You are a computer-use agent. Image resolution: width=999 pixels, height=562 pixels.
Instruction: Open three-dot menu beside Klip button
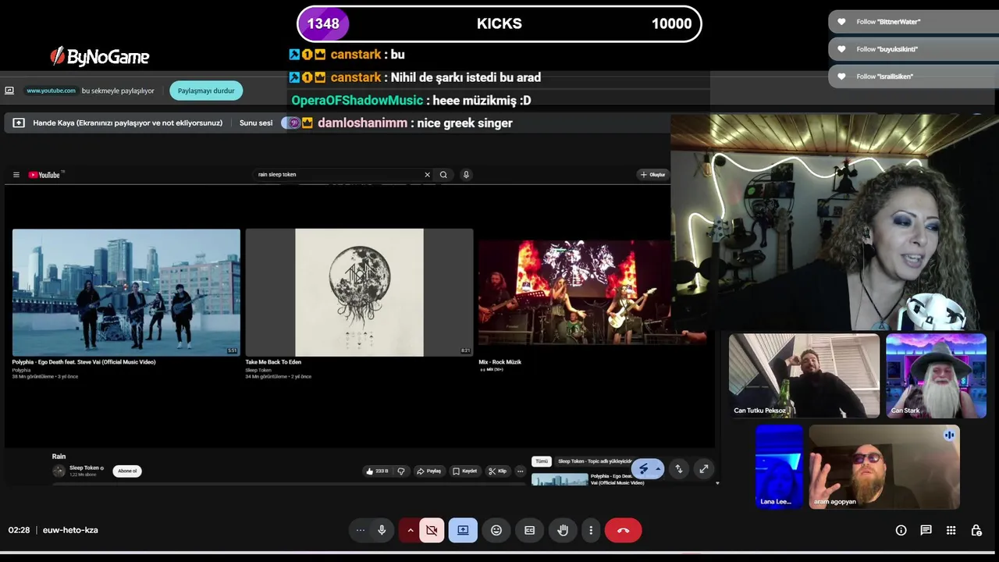pyautogui.click(x=521, y=471)
